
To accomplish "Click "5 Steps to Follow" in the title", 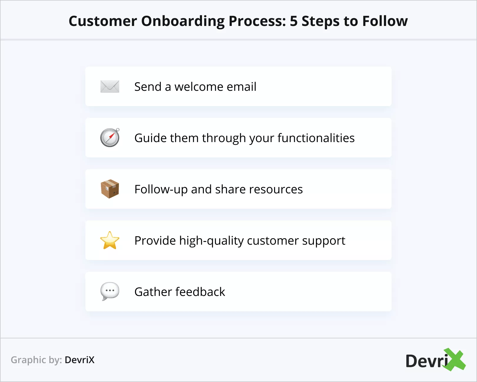I will [x=349, y=21].
